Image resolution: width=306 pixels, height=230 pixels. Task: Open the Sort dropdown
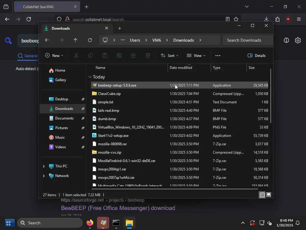(x=169, y=55)
